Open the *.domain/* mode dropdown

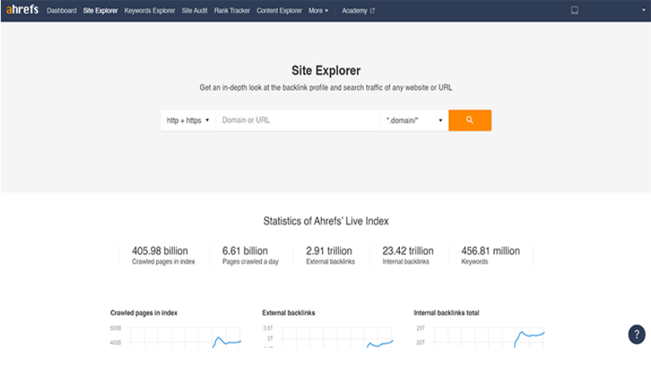pos(414,120)
